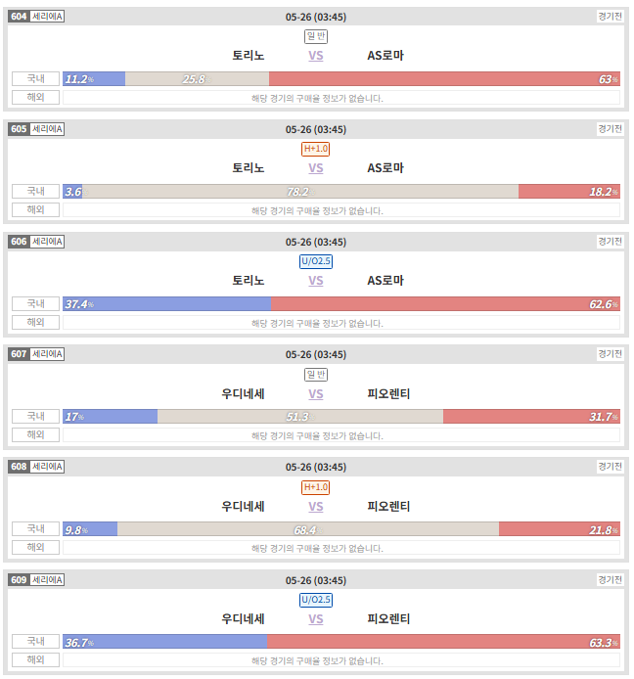Click the 토리노 team name in match 605
This screenshot has height=679, width=634.
(249, 168)
